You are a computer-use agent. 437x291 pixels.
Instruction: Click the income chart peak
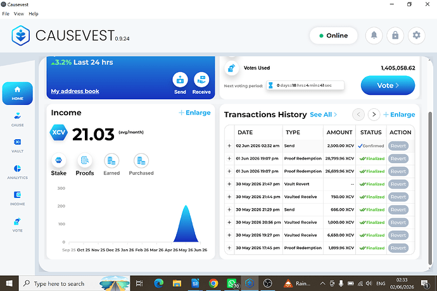tap(186, 206)
